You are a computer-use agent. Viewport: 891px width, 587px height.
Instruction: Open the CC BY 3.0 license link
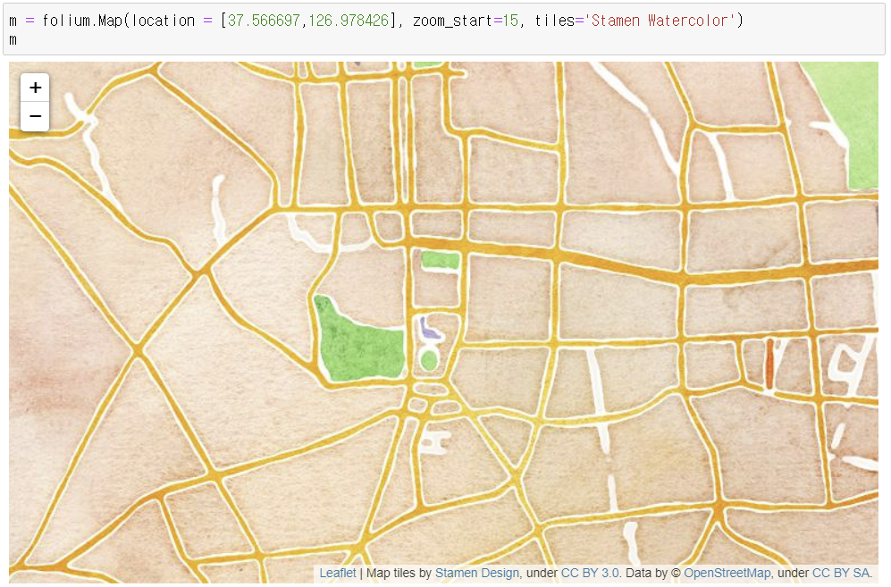[x=589, y=573]
